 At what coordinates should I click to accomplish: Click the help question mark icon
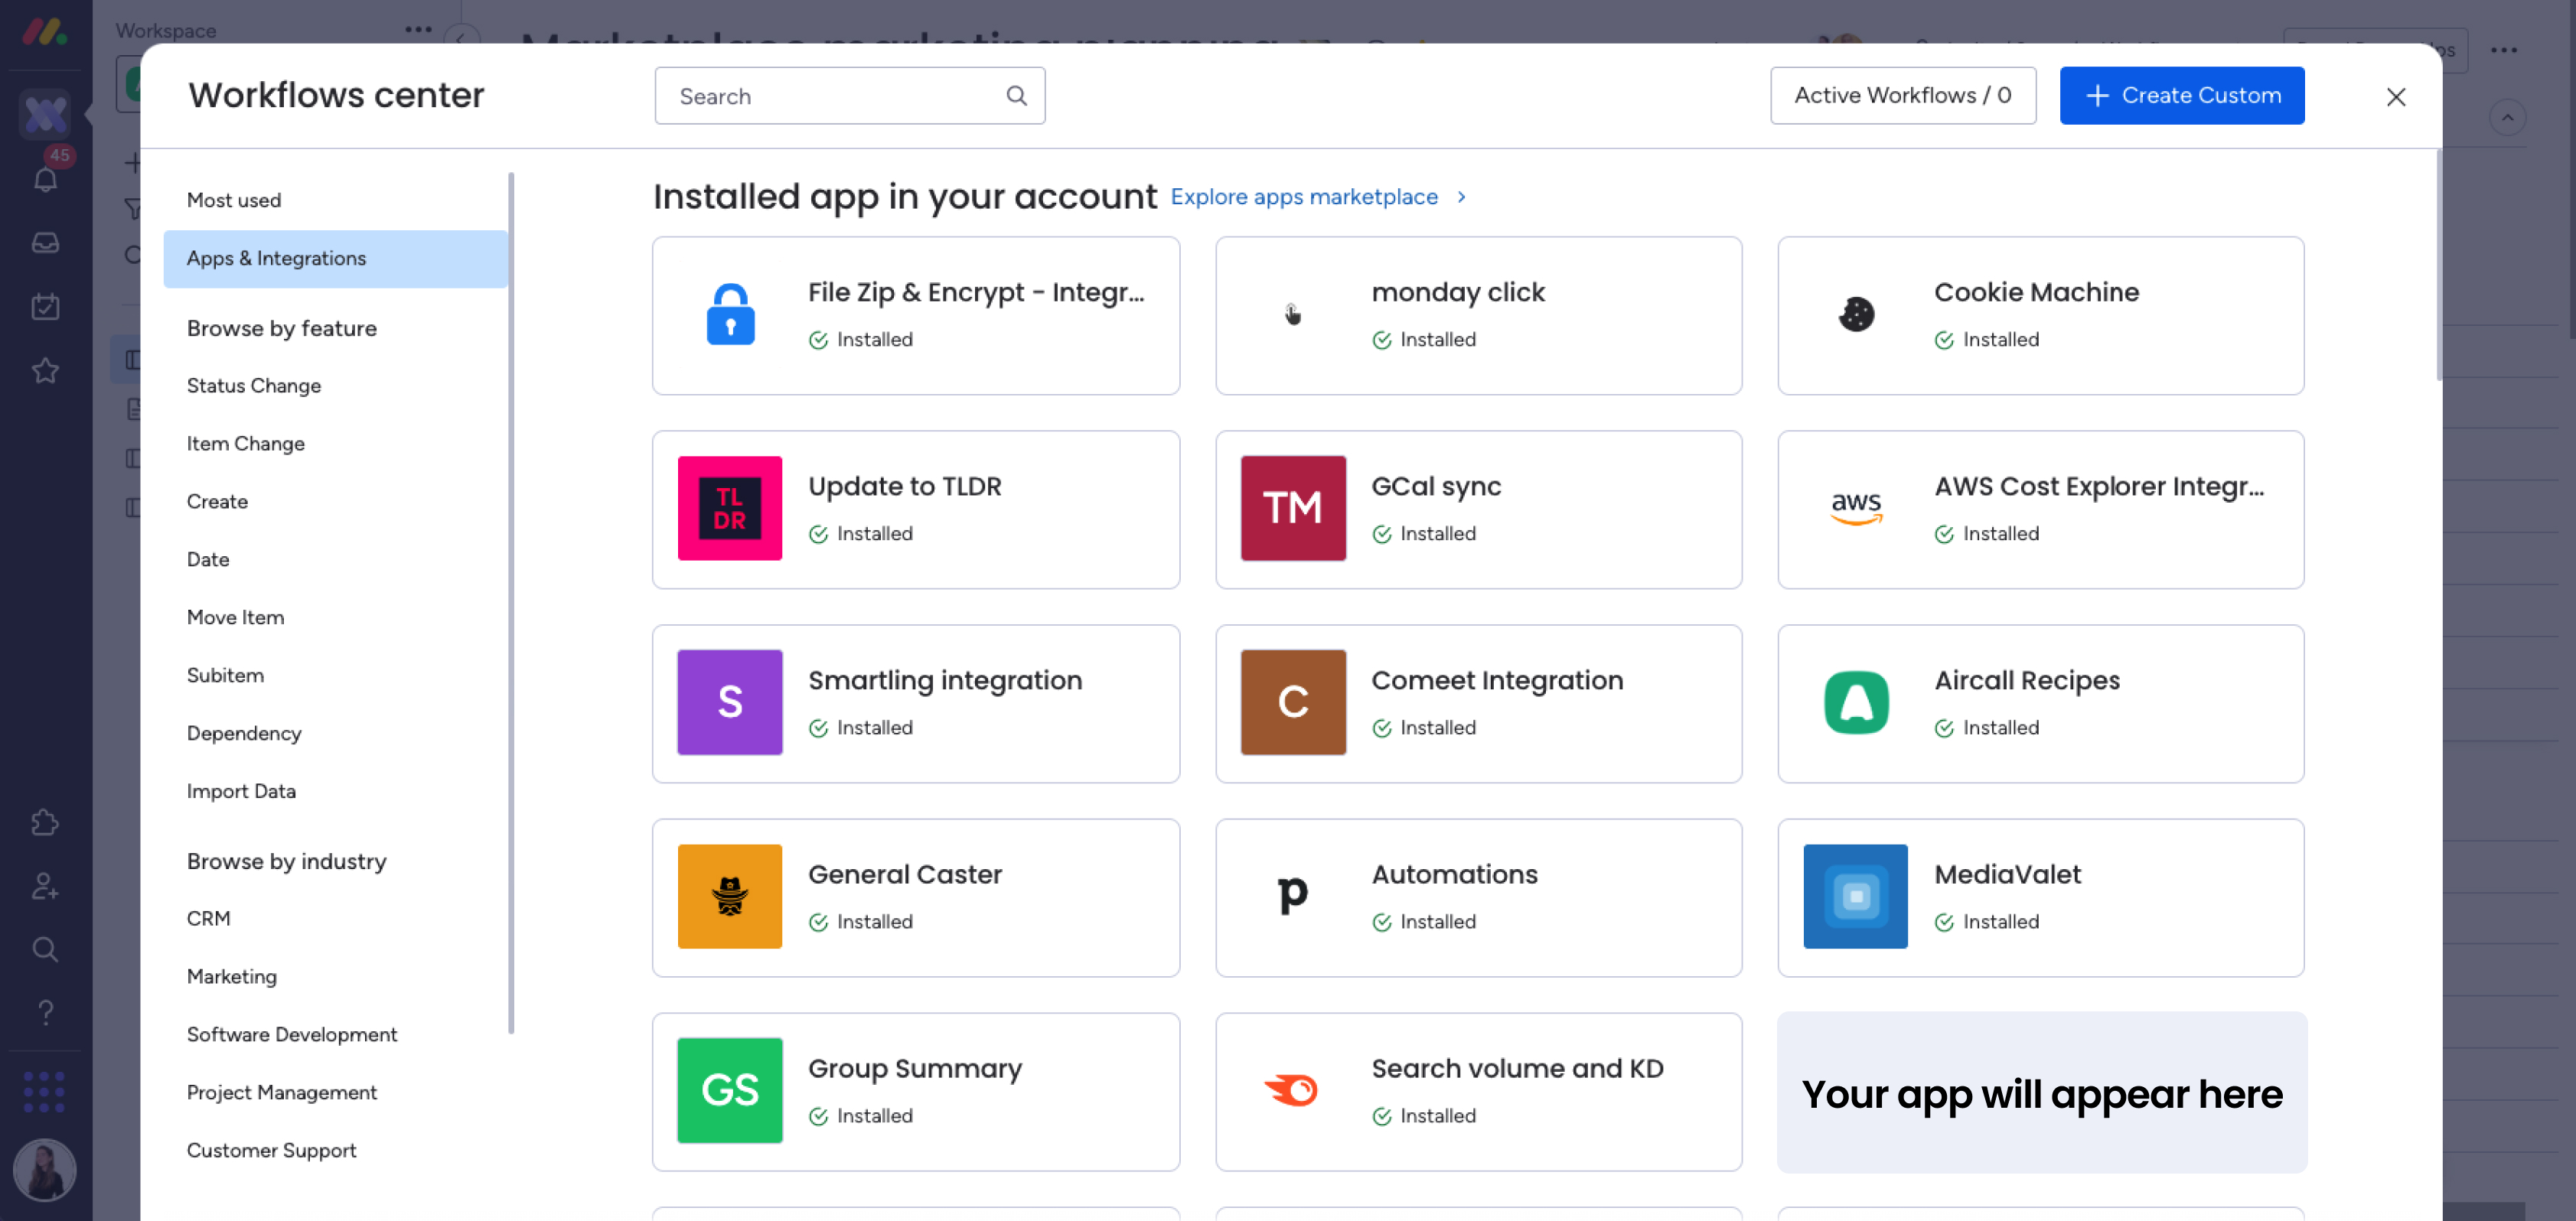pos(45,1012)
